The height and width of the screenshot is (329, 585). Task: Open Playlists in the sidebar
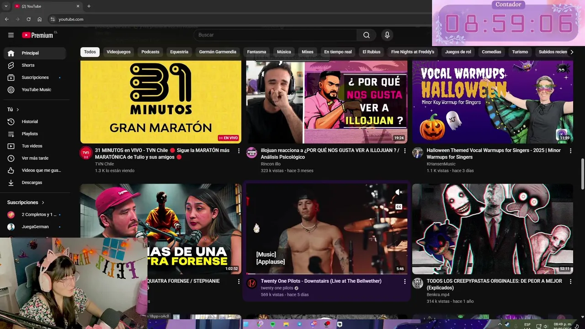pyautogui.click(x=35, y=134)
